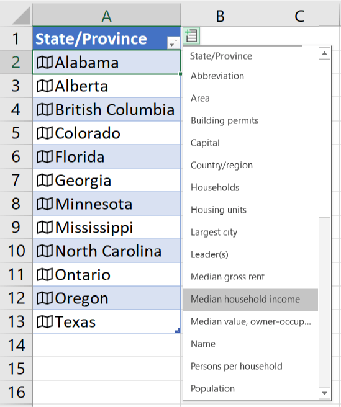Select Households field
The image size is (341, 407).
click(x=250, y=187)
